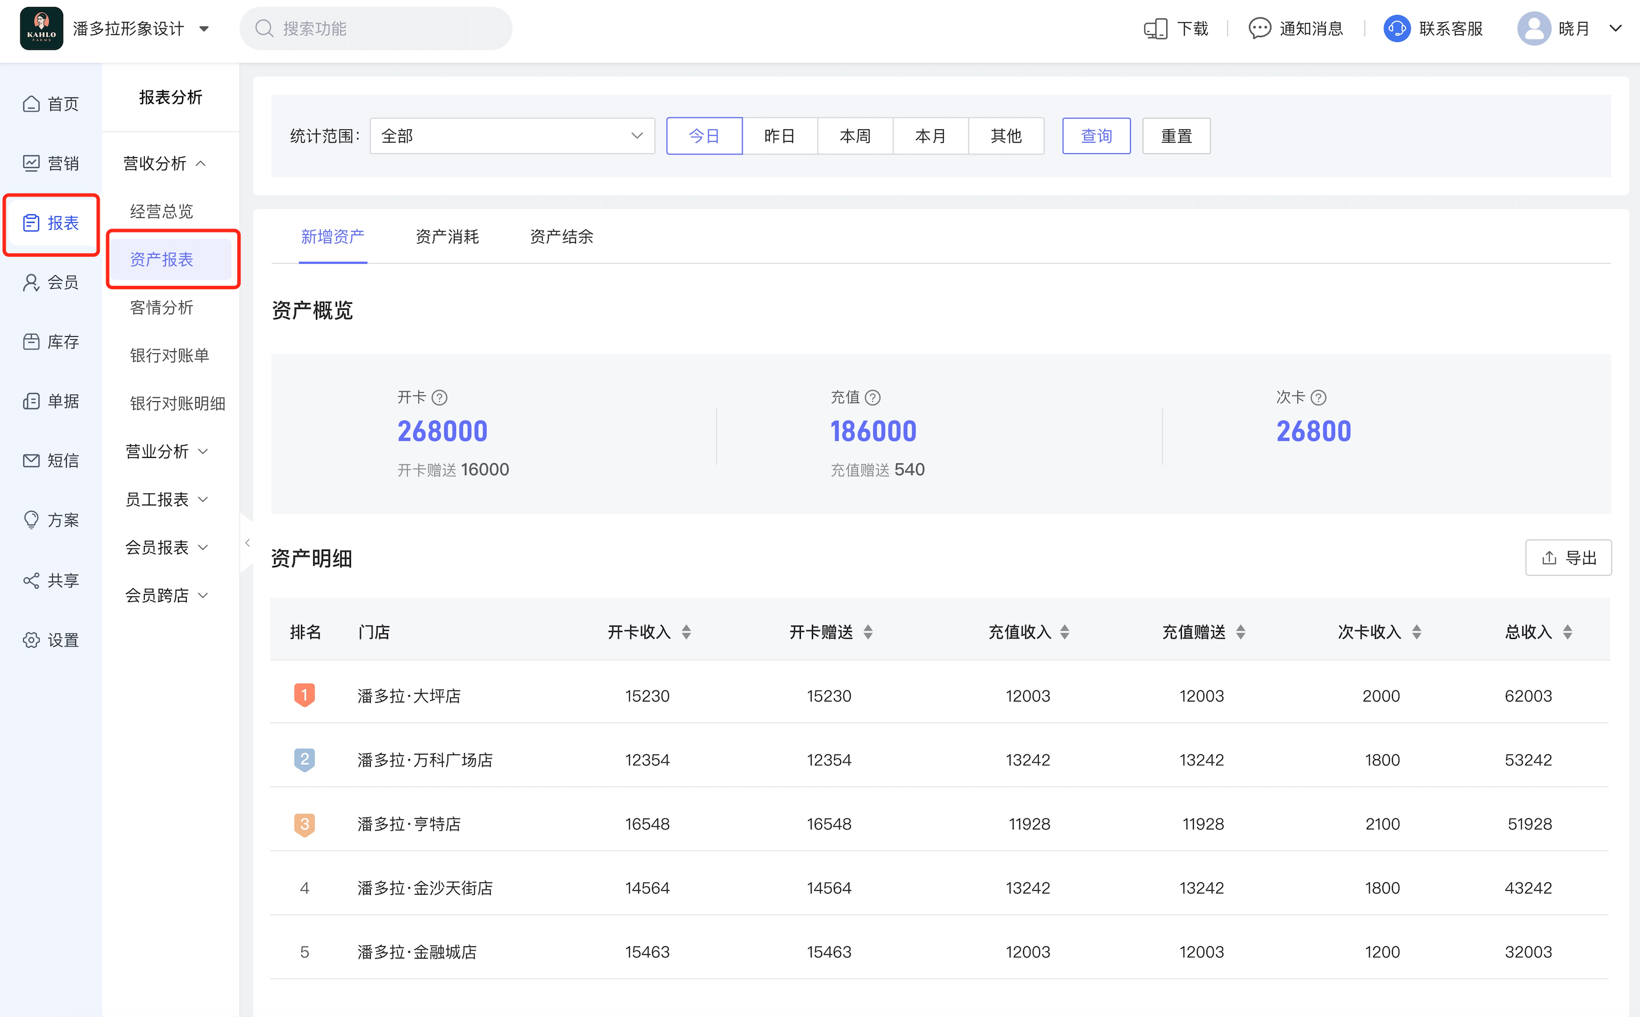Switch to the 资产结余 tab
The height and width of the screenshot is (1017, 1640).
tap(562, 237)
